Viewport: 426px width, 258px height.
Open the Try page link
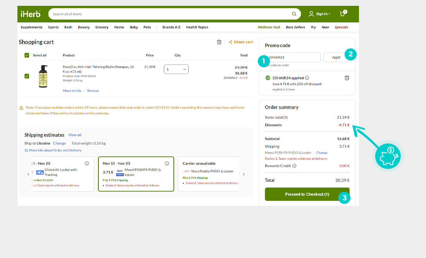point(313,27)
